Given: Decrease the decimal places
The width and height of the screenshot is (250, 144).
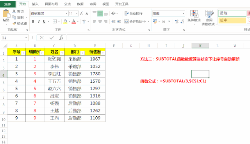Looking at the screenshot, I should pos(182,21).
